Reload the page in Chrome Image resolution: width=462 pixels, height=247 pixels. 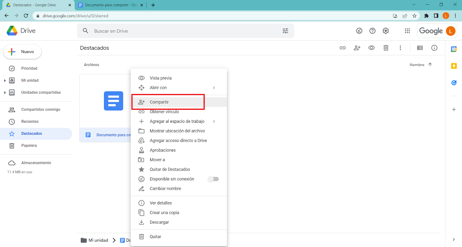[x=26, y=16]
